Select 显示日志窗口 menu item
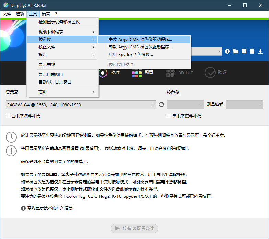Viewport: 269px width, 239px height. click(x=63, y=74)
